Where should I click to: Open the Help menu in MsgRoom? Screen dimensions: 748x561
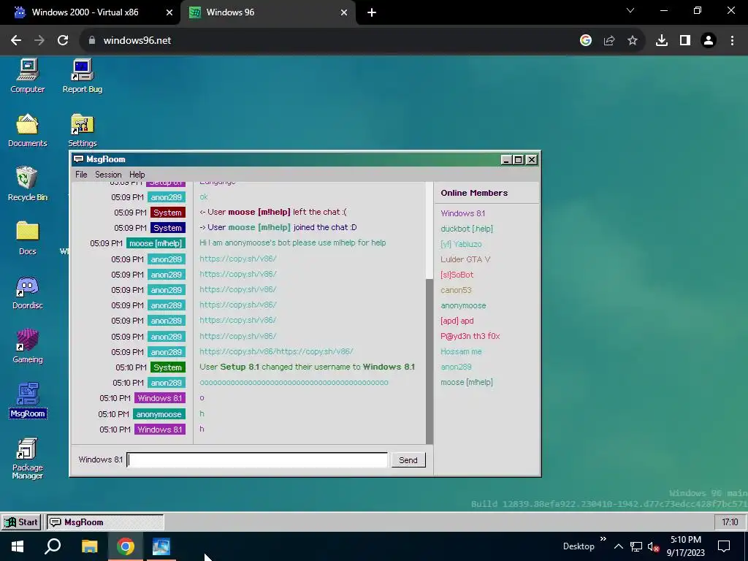point(137,175)
